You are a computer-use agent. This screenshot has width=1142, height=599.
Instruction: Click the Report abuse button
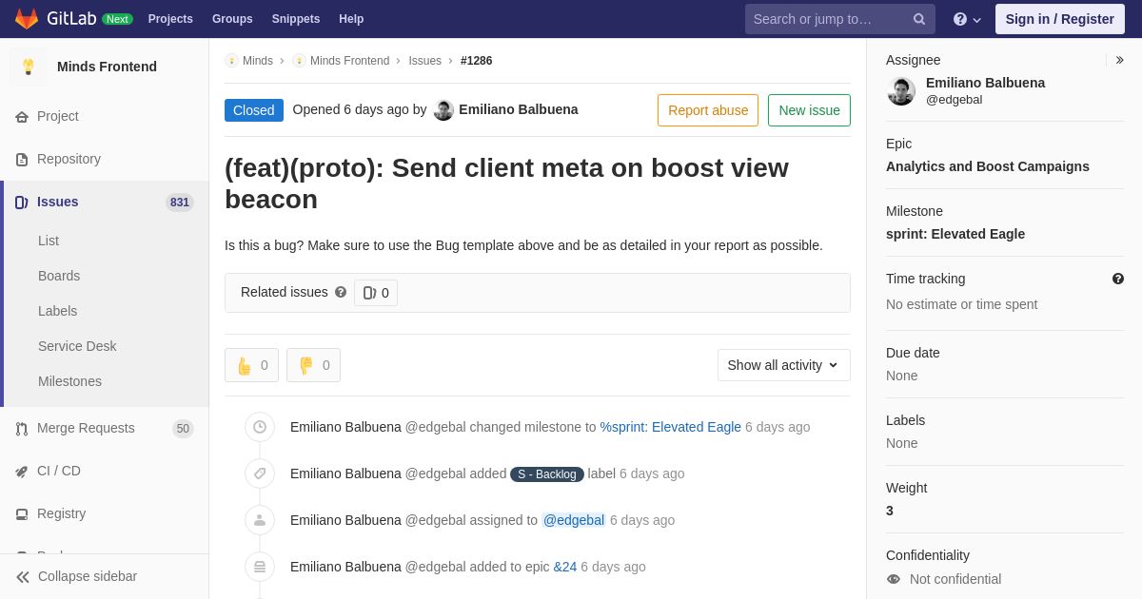708,110
